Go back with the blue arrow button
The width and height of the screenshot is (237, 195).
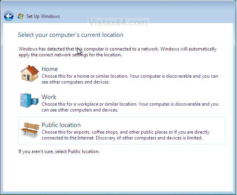pyautogui.click(x=9, y=16)
